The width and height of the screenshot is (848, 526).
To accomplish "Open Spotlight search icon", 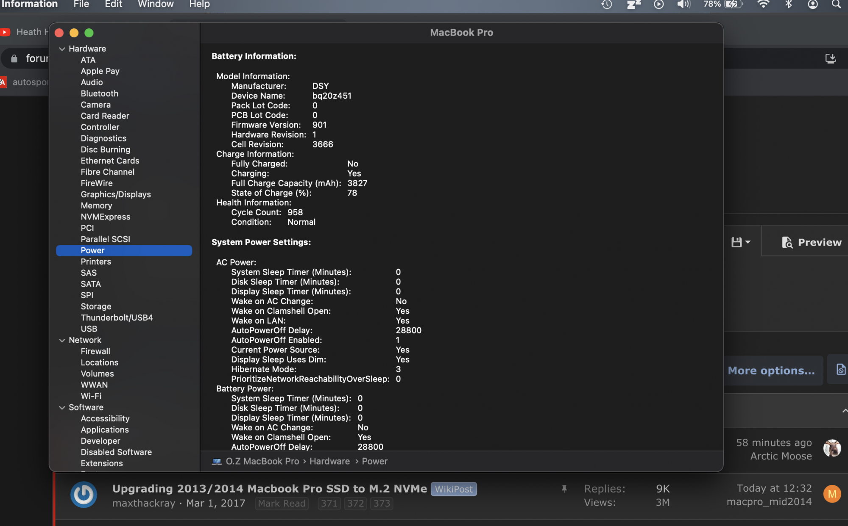I will [x=836, y=4].
